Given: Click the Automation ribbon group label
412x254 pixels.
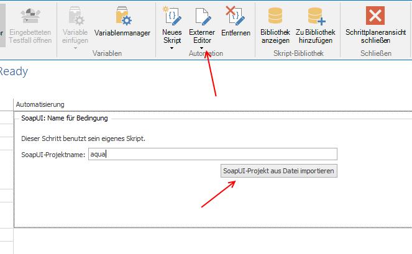Looking at the screenshot, I should [x=205, y=54].
